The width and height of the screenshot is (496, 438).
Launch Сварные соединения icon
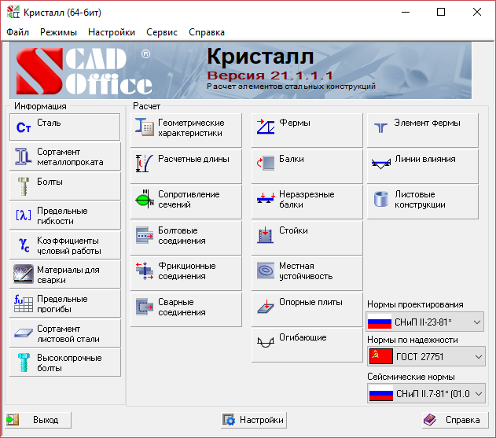pyautogui.click(x=145, y=307)
